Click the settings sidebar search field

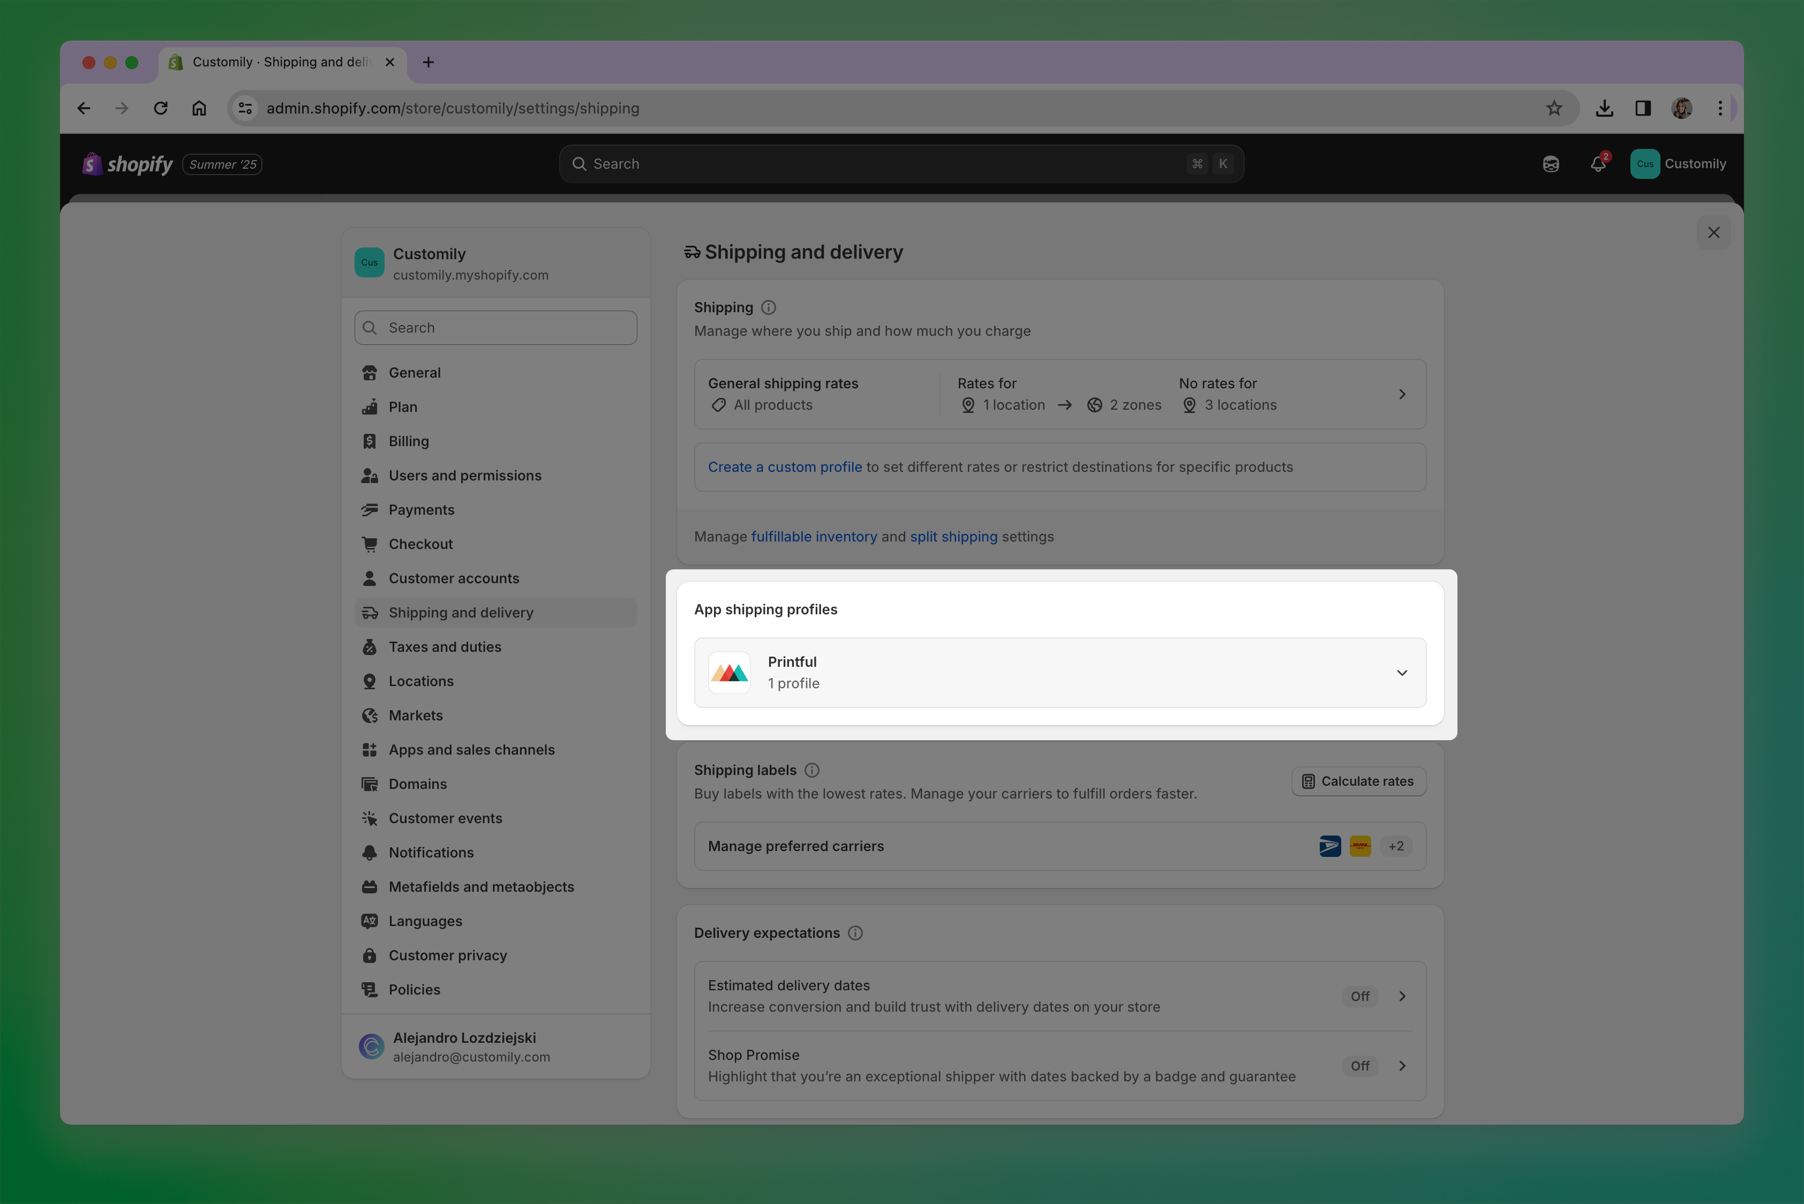pos(495,328)
